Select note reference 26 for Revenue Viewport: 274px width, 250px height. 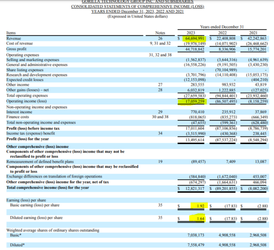click(x=160, y=38)
